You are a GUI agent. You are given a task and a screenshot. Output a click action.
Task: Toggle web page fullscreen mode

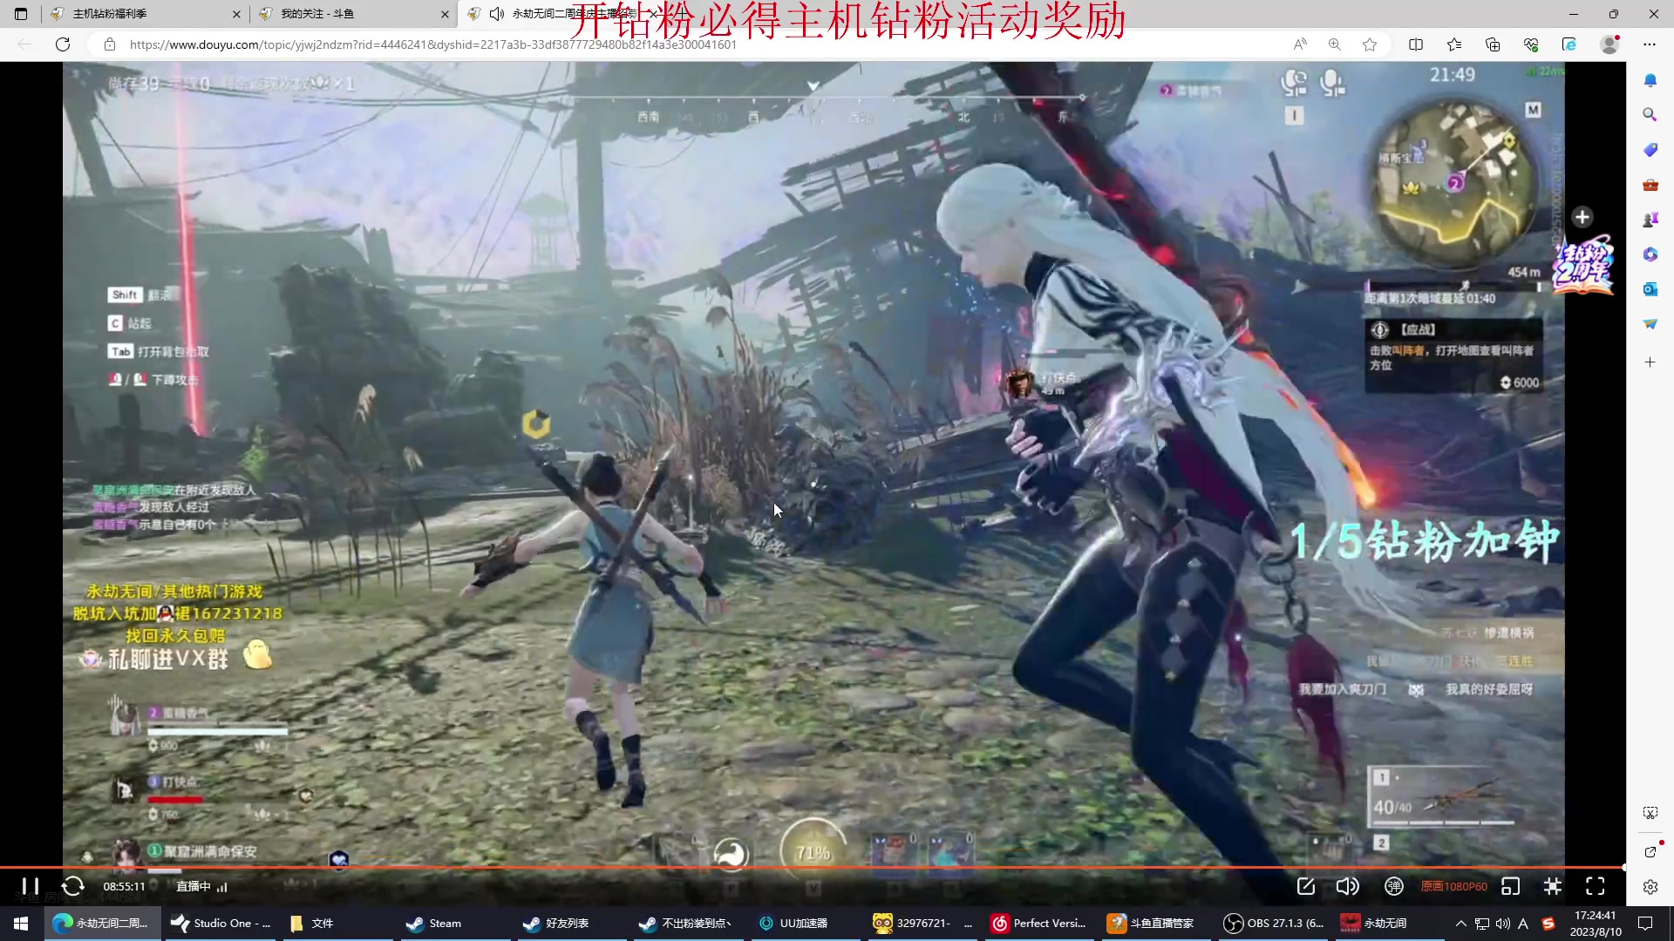tap(1553, 886)
